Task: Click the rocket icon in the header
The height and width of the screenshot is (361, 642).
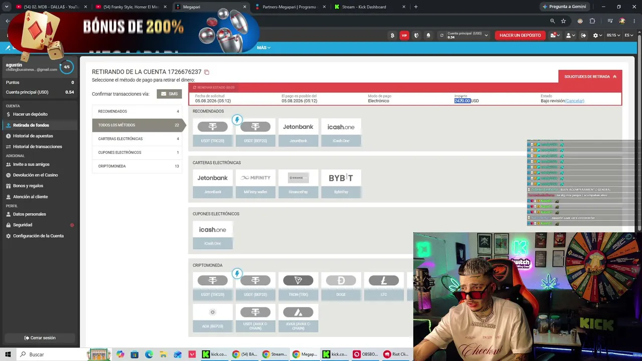Action: point(428,36)
